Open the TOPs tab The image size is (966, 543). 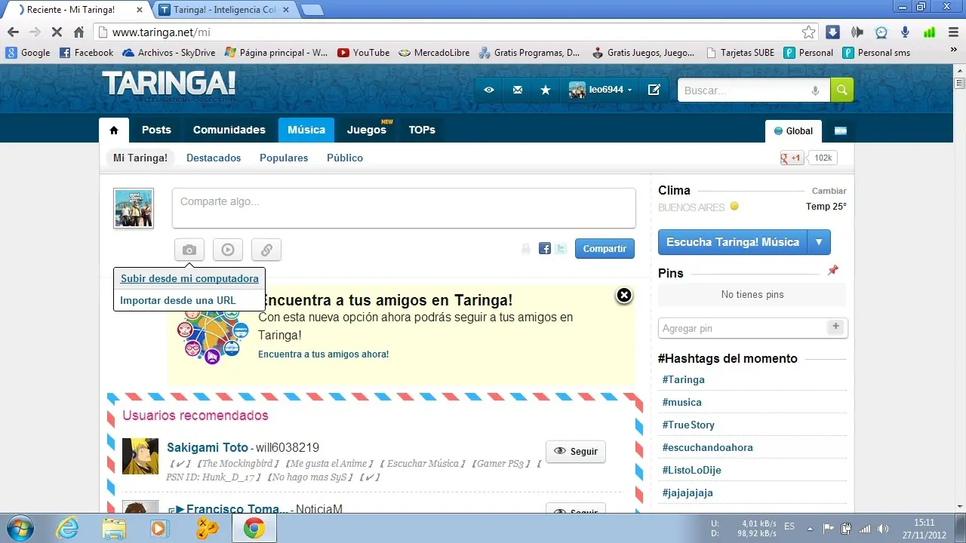click(x=422, y=130)
